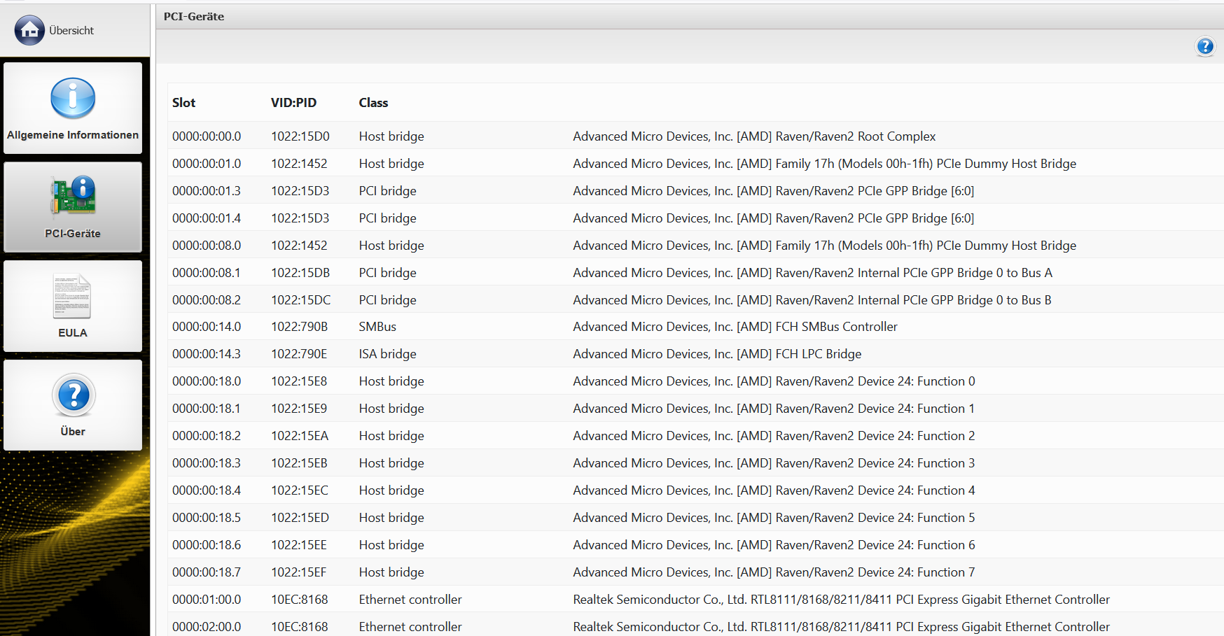1224x636 pixels.
Task: Select VID:PID 1022:15ED
Action: [x=300, y=518]
